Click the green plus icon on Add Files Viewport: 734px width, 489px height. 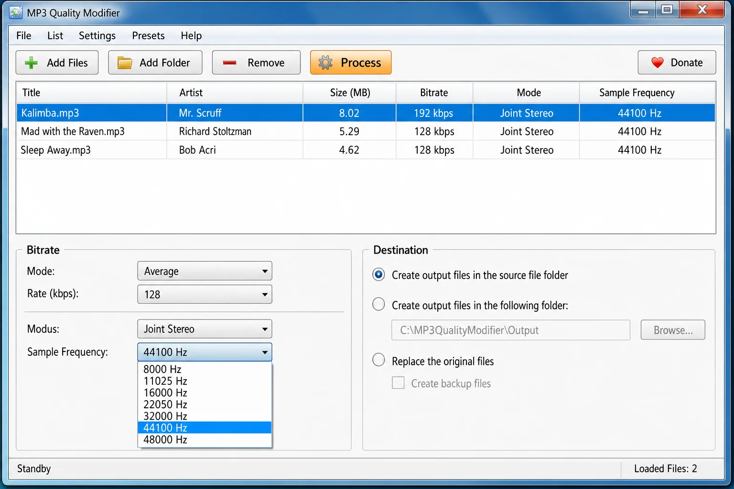point(31,63)
